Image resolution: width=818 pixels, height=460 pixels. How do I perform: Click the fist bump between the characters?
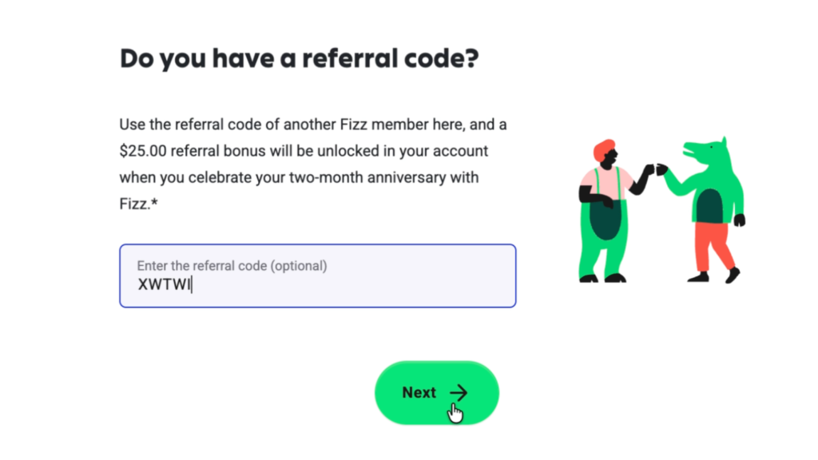pos(654,169)
